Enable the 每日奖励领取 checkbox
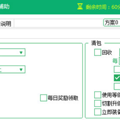The height and width of the screenshot is (120, 120). (44, 98)
